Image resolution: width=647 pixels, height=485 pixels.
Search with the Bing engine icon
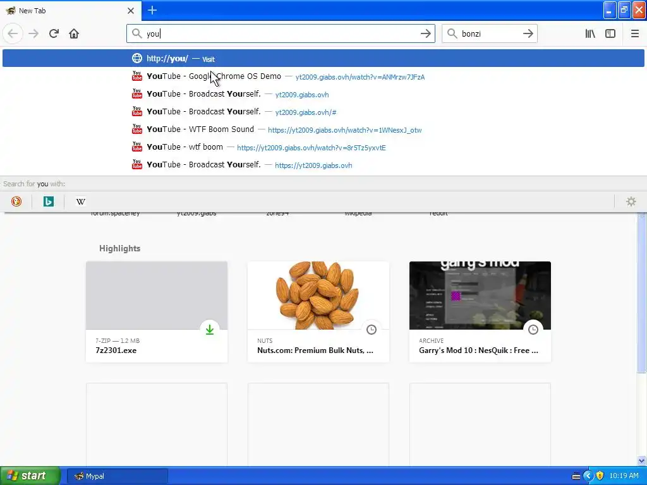(x=48, y=201)
